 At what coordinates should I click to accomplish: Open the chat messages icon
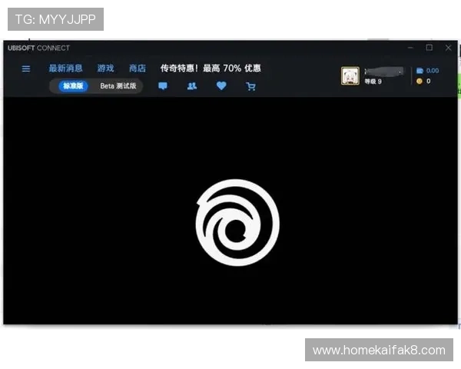click(x=163, y=86)
